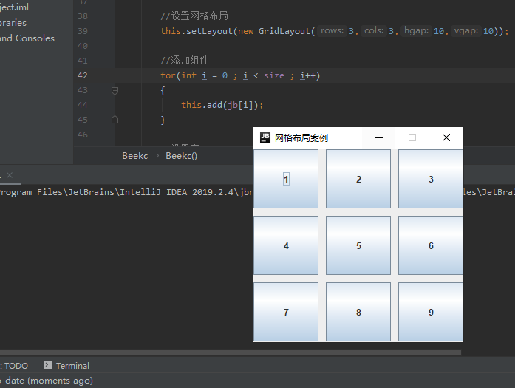Select the libraries node in project tree
This screenshot has height=388, width=515.
pyautogui.click(x=13, y=23)
